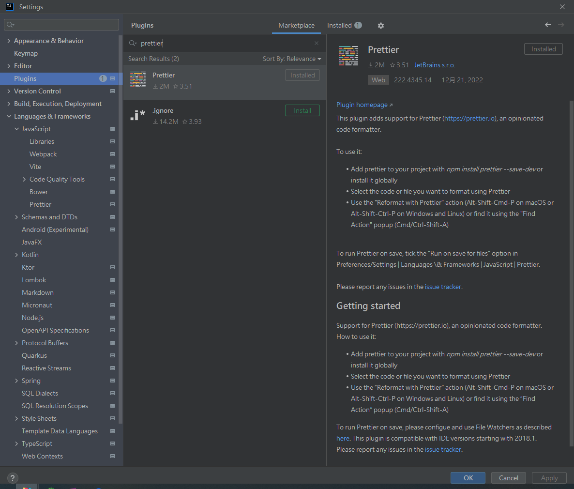Screen dimensions: 574x489
Task: Open the help question mark icon
Action: coord(13,478)
